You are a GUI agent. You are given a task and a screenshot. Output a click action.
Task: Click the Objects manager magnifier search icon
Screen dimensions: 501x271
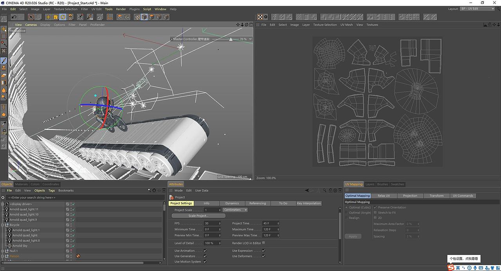(x=149, y=190)
